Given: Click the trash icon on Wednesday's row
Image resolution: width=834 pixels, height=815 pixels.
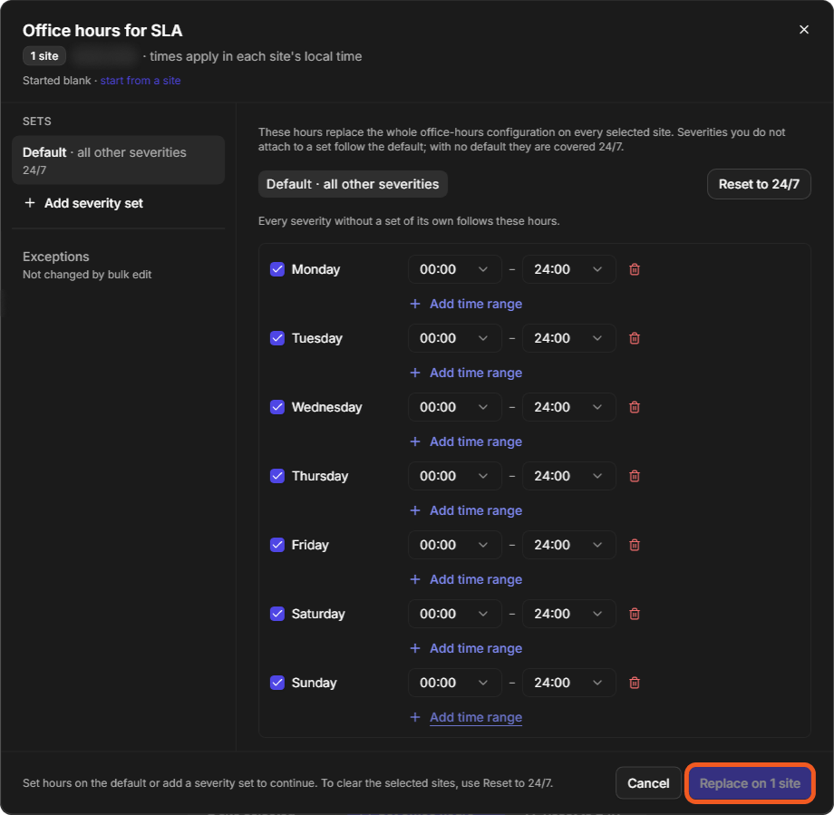Looking at the screenshot, I should pyautogui.click(x=634, y=407).
